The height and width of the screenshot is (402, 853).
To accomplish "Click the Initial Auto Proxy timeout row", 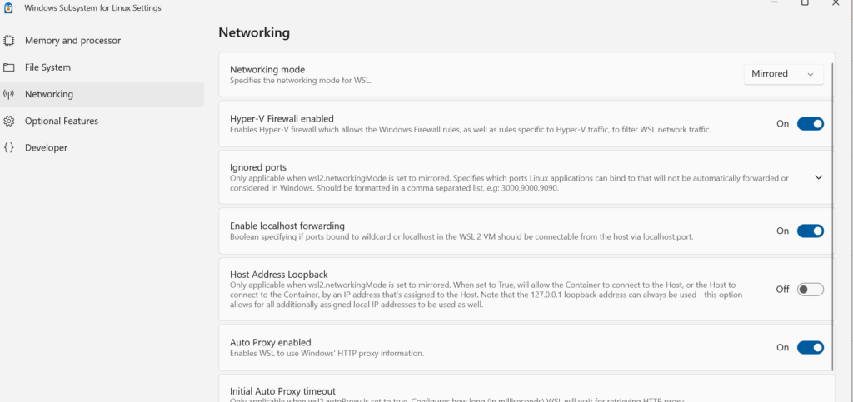I will pyautogui.click(x=526, y=389).
